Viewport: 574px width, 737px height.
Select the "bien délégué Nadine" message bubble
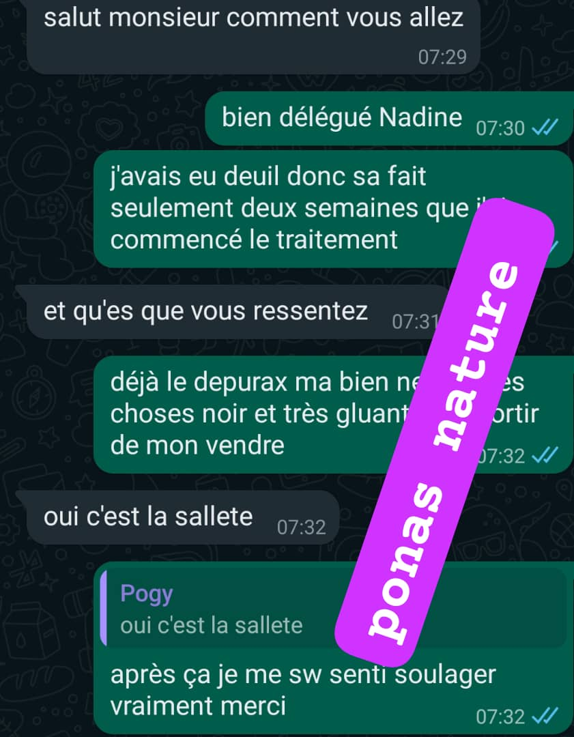[x=389, y=119]
